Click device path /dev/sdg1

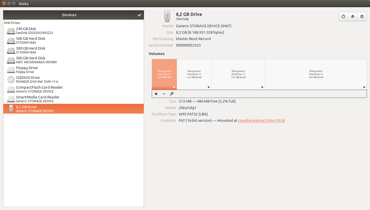click(x=187, y=108)
